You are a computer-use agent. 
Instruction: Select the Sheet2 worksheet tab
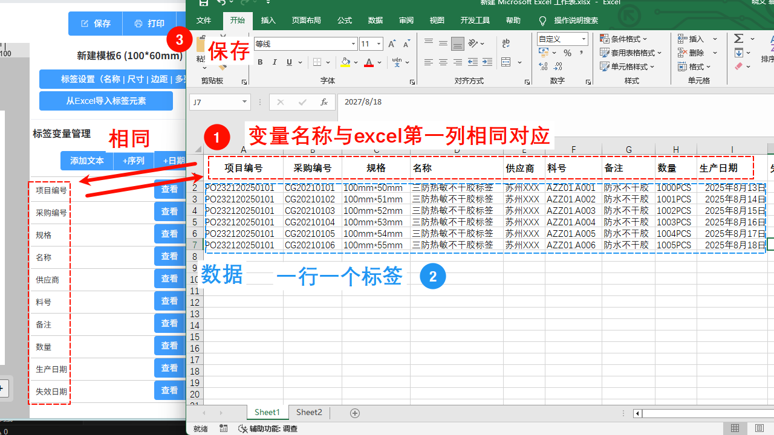click(x=309, y=413)
